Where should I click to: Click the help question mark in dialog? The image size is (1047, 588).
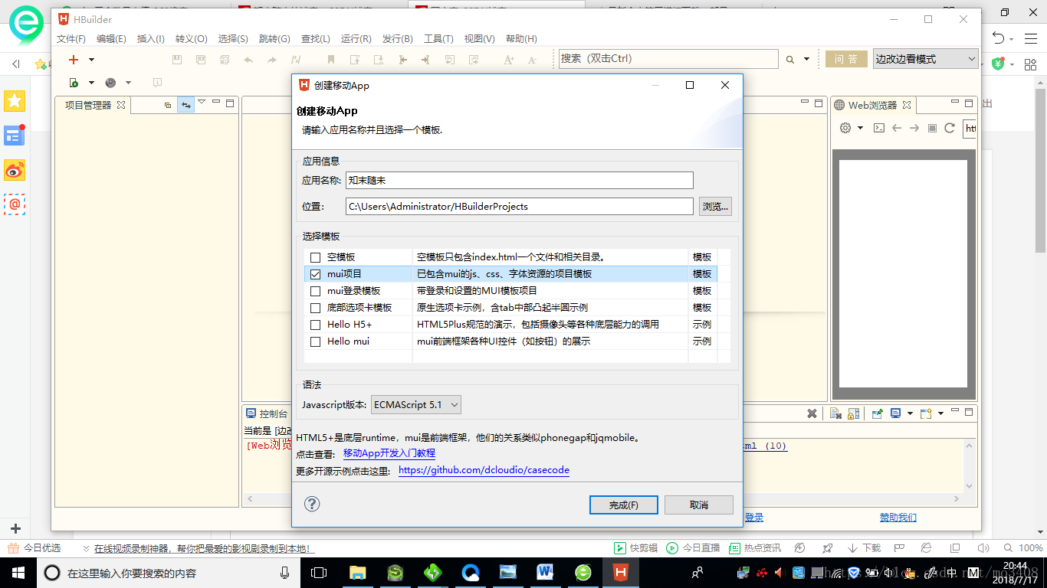pyautogui.click(x=312, y=504)
